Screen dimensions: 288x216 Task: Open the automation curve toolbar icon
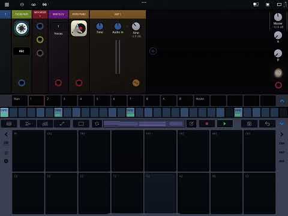(x=62, y=124)
